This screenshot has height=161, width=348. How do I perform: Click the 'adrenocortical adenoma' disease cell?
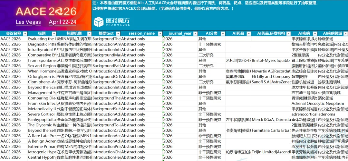click(314, 114)
